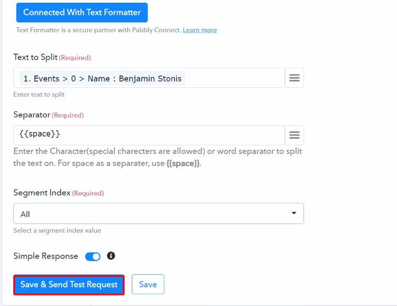Open the hamburger menu beside Text to Split
Image resolution: width=397 pixels, height=306 pixels.
(x=294, y=78)
